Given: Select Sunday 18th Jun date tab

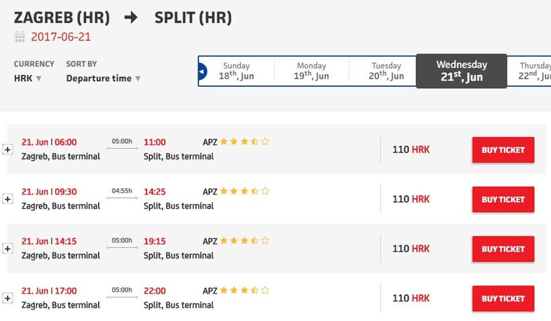Looking at the screenshot, I should click(x=237, y=71).
